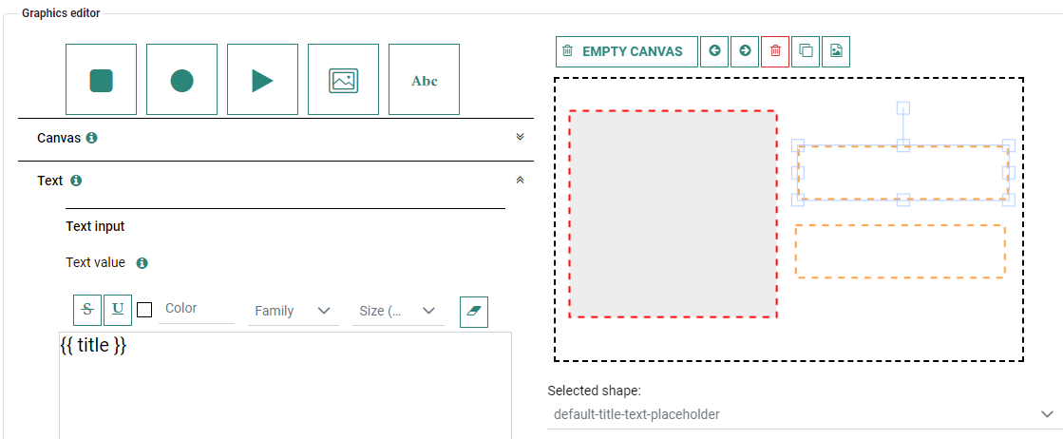The image size is (1063, 439).
Task: Open the Selected shape dropdown
Action: coord(803,414)
